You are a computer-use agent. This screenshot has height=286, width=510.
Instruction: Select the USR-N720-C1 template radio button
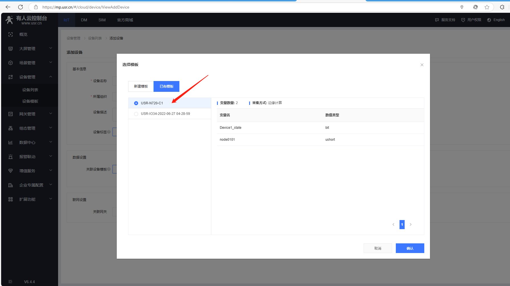[136, 103]
